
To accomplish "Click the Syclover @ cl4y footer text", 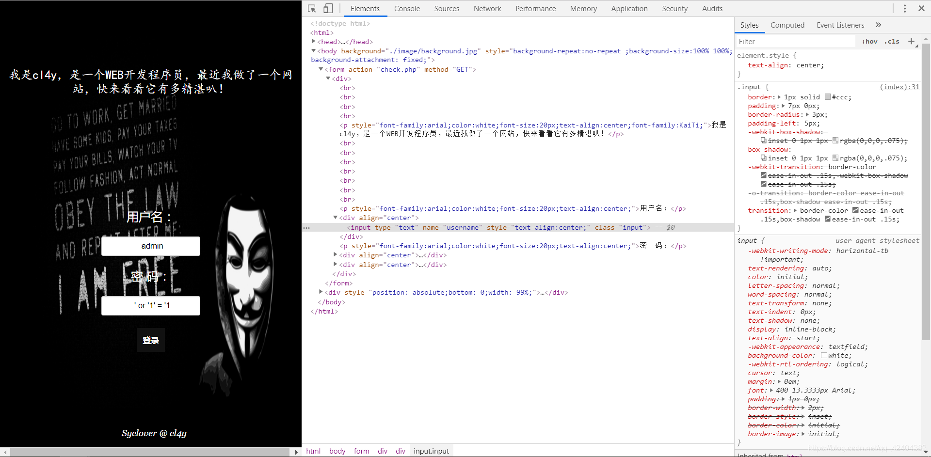I will 154,433.
